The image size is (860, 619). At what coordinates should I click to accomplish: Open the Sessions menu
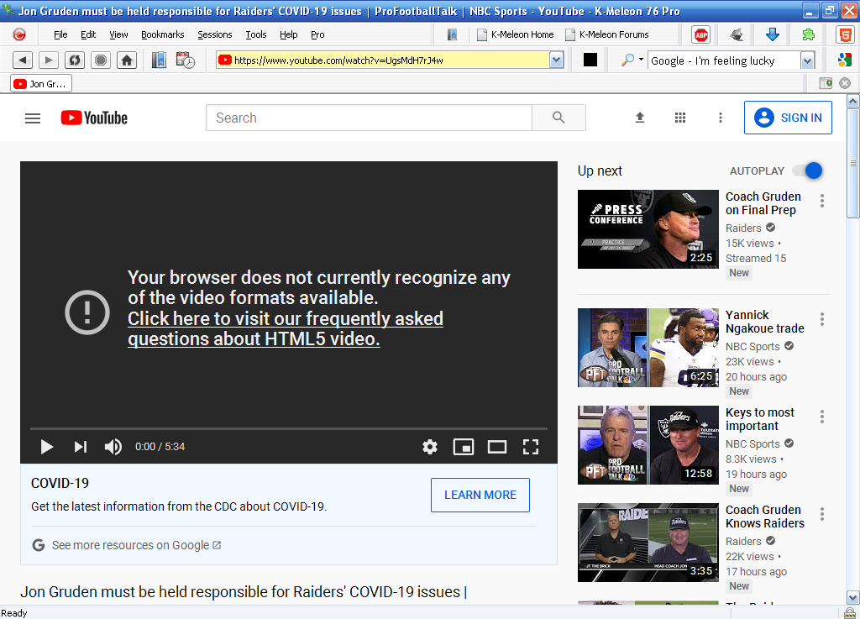point(214,34)
